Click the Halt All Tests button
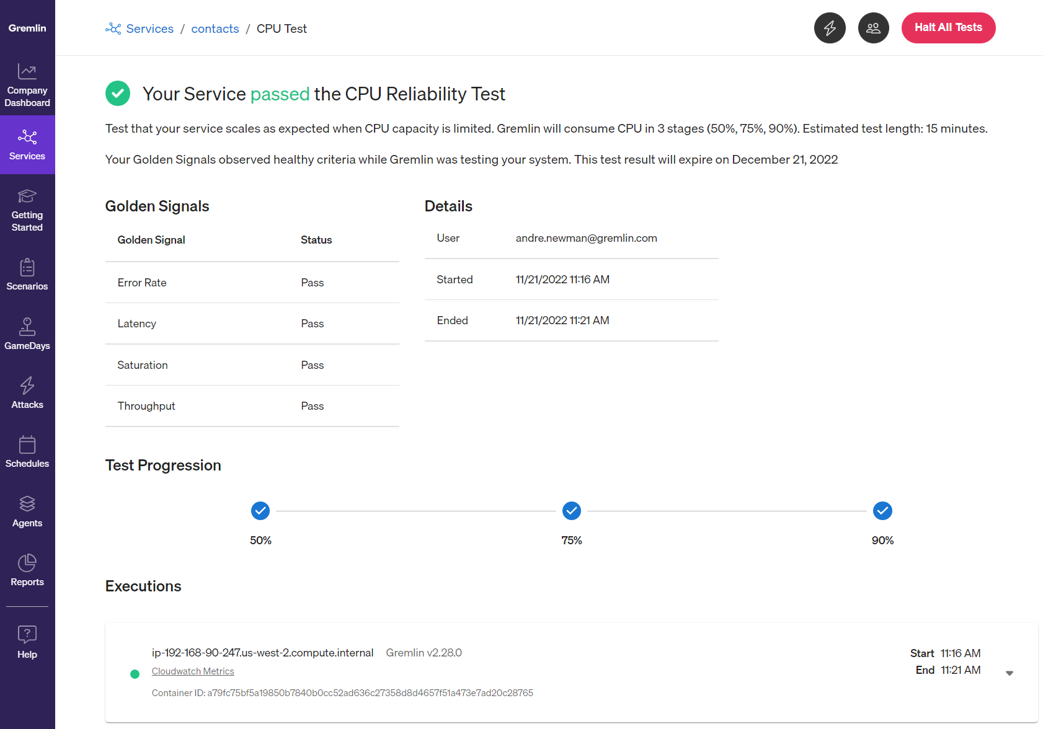1043x729 pixels. (x=948, y=28)
